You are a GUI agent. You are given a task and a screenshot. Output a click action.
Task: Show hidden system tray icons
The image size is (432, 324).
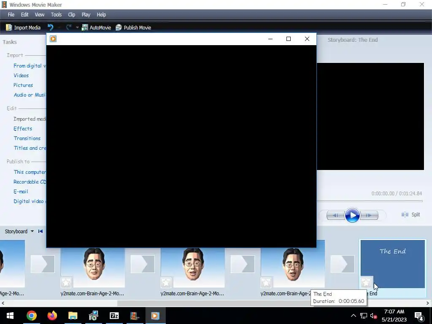[x=353, y=316]
